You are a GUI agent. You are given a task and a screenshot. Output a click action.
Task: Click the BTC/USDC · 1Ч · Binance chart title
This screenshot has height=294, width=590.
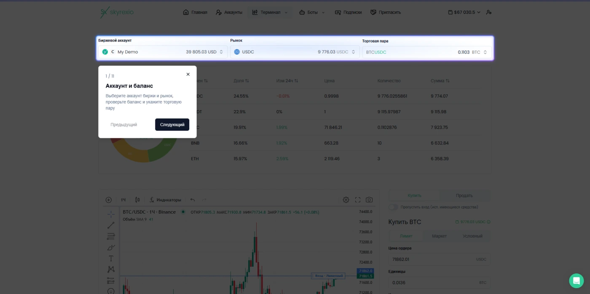[x=149, y=212]
